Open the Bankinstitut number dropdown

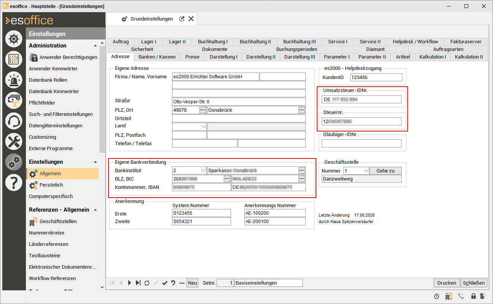pos(203,170)
